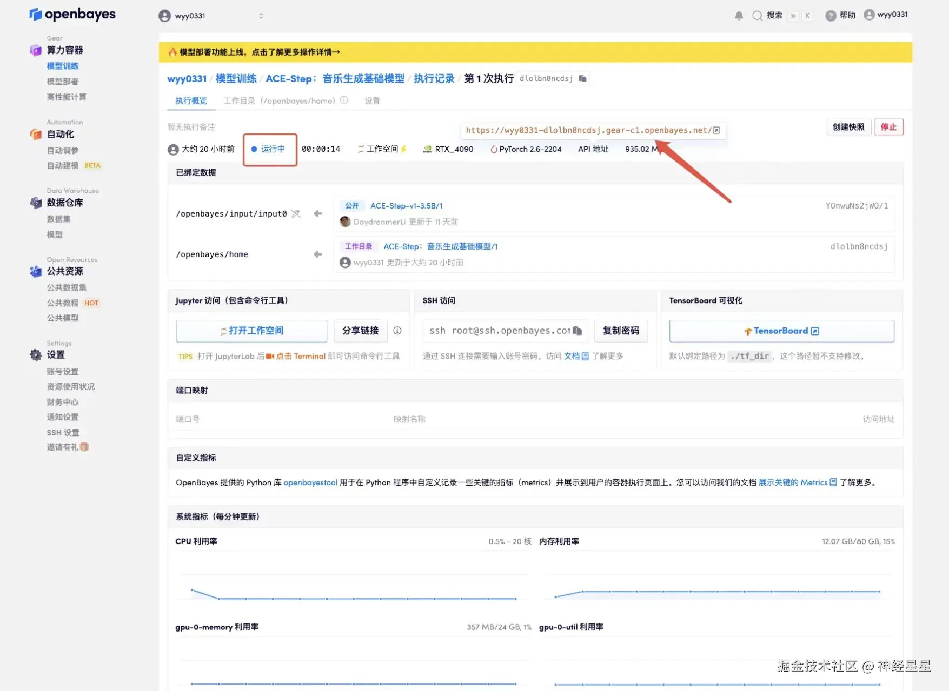Open the ACE-Step-v1-3.5B/1 dataset link
The height and width of the screenshot is (691, 949).
[x=407, y=206]
